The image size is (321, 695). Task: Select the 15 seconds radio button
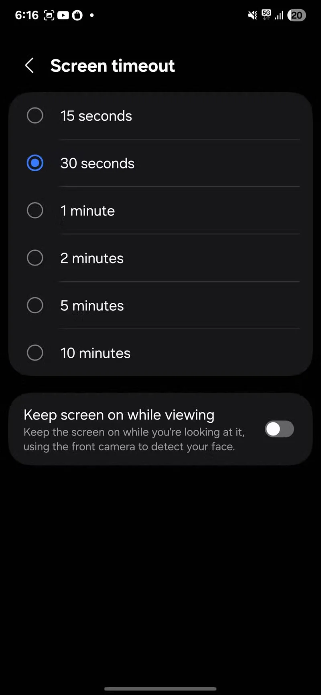35,115
